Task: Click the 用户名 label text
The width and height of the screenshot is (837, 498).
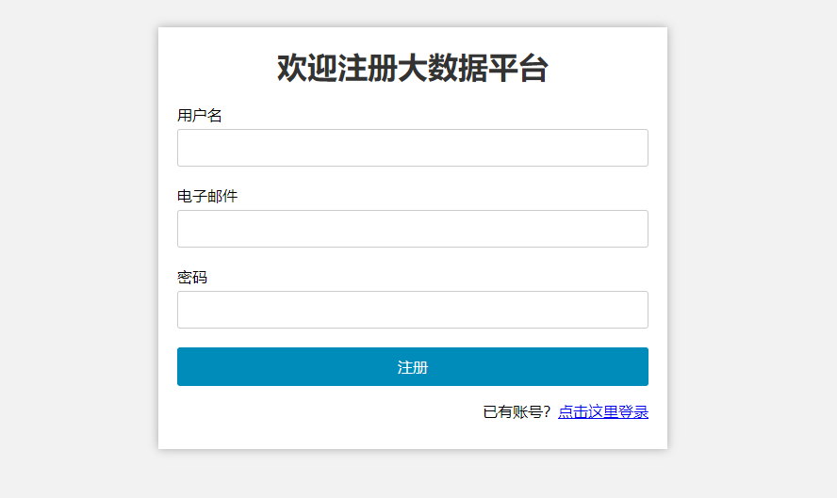Action: click(x=200, y=115)
